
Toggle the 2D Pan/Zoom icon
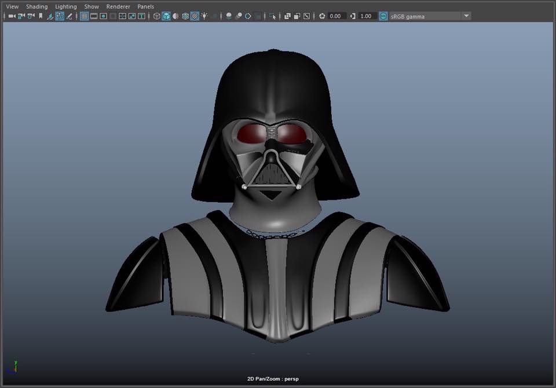tap(60, 16)
